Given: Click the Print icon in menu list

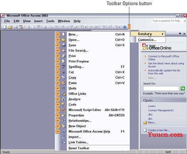Looking at the screenshot, I should pyautogui.click(x=64, y=56).
